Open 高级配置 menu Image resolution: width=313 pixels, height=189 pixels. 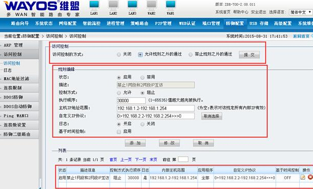point(283,24)
